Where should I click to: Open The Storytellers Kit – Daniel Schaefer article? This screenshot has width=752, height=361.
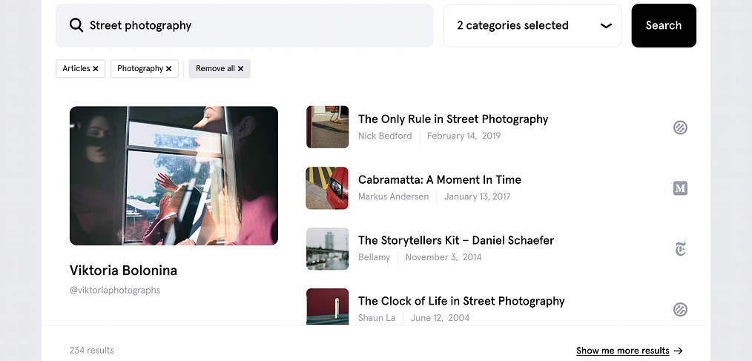(x=455, y=240)
